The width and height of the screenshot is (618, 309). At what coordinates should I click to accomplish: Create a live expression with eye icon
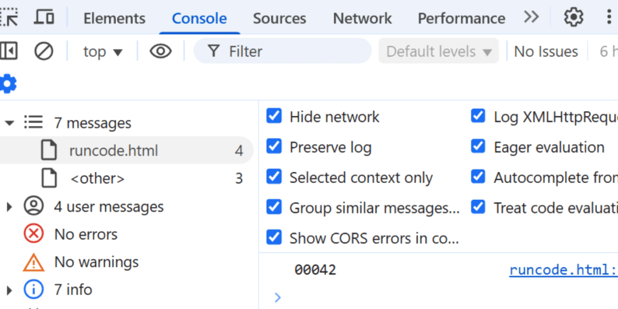pyautogui.click(x=161, y=51)
